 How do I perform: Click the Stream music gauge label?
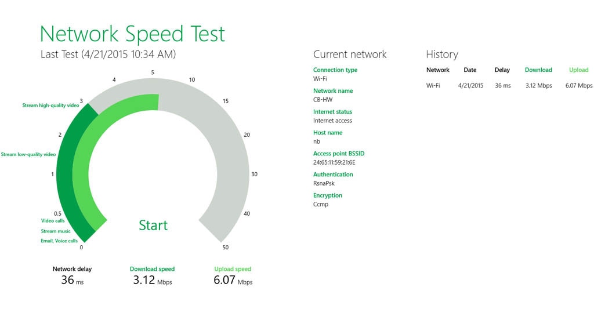tap(56, 231)
